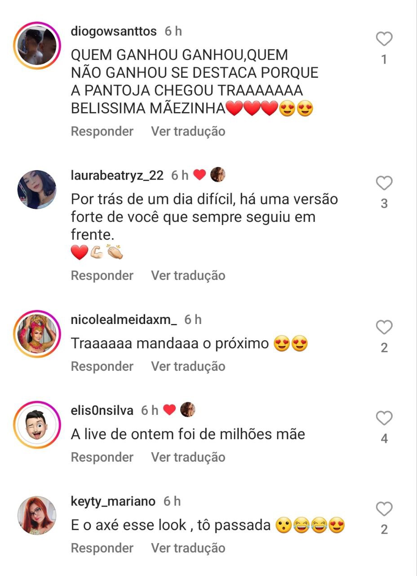
Task: Show translation of nicolealmeidaxm_'s comment
Action: [188, 366]
